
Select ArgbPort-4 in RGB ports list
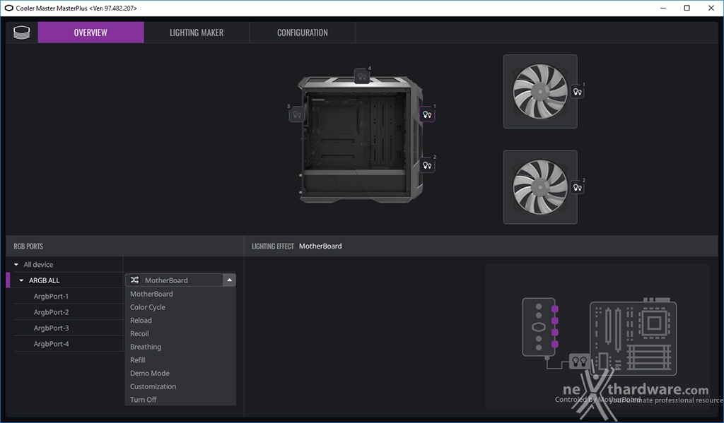click(51, 344)
